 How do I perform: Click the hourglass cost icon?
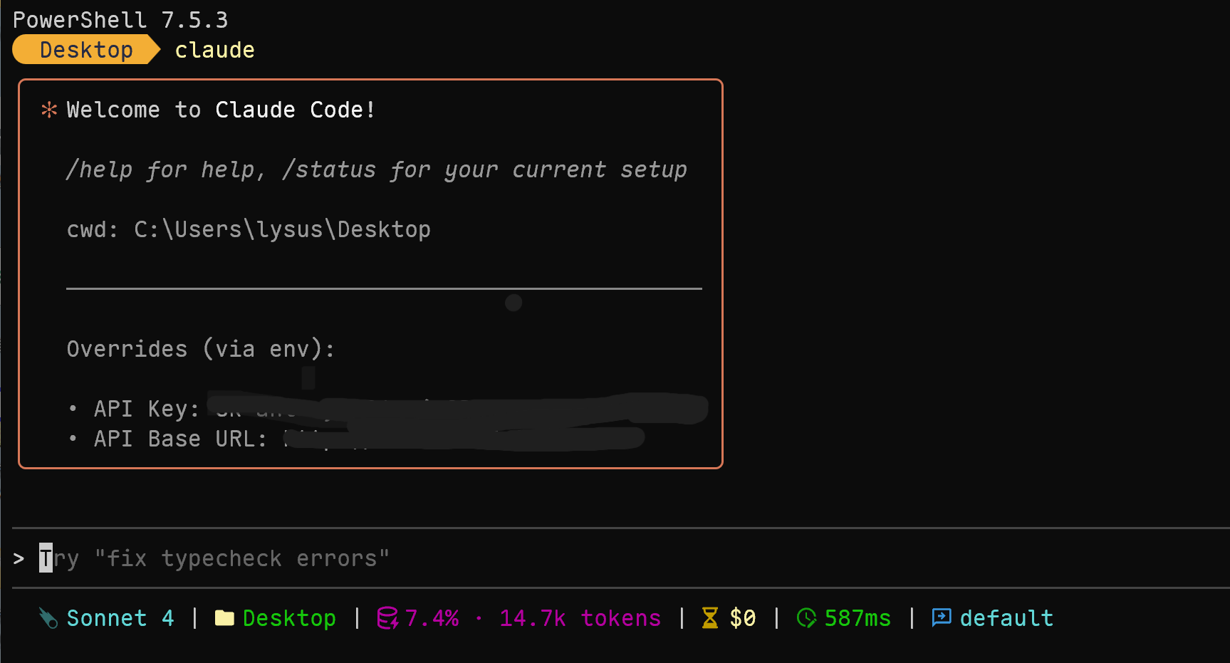pos(710,618)
